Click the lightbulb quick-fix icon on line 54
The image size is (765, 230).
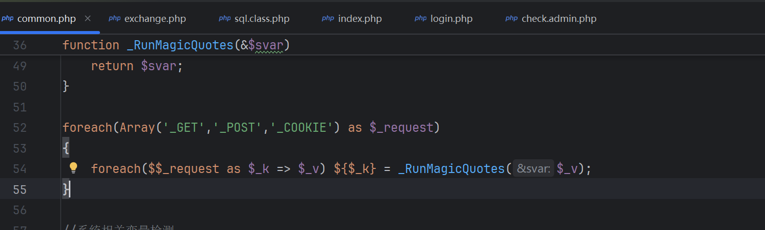(73, 167)
